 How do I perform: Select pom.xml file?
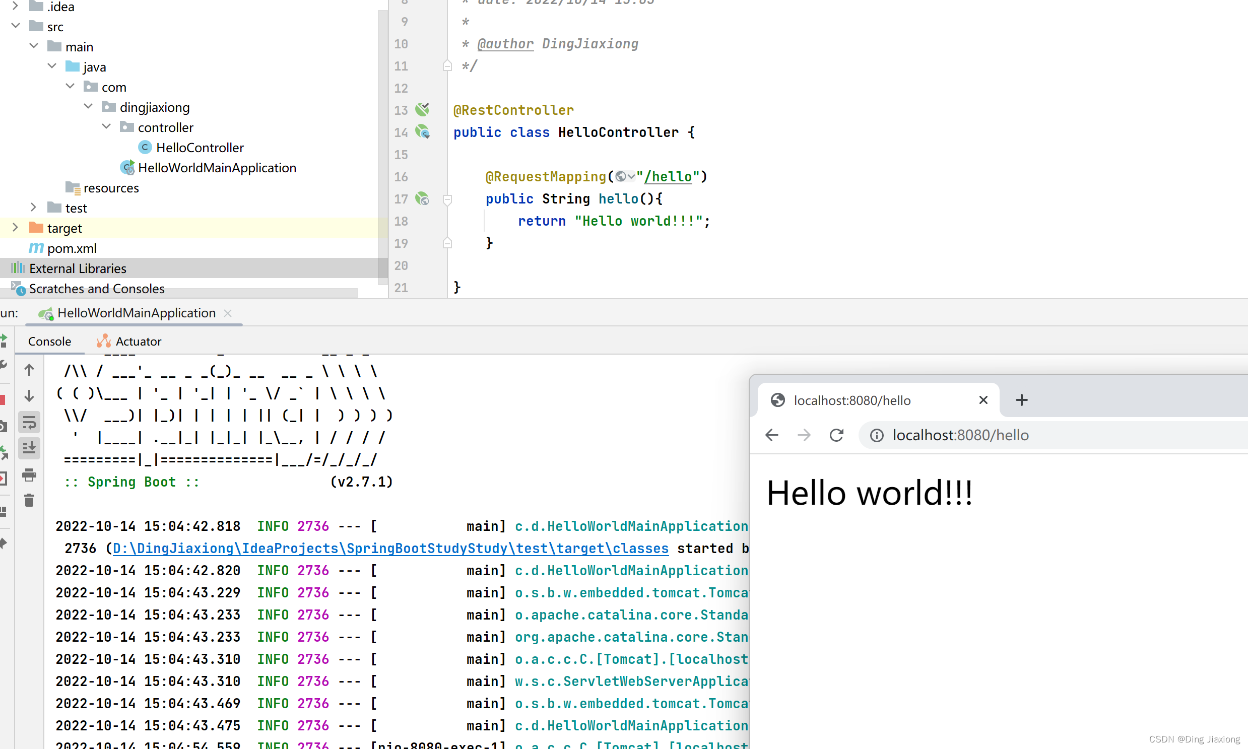(72, 248)
